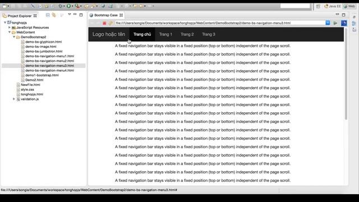Click the 'Trang 1' navbar link
This screenshot has height=202, width=359.
pos(165,34)
